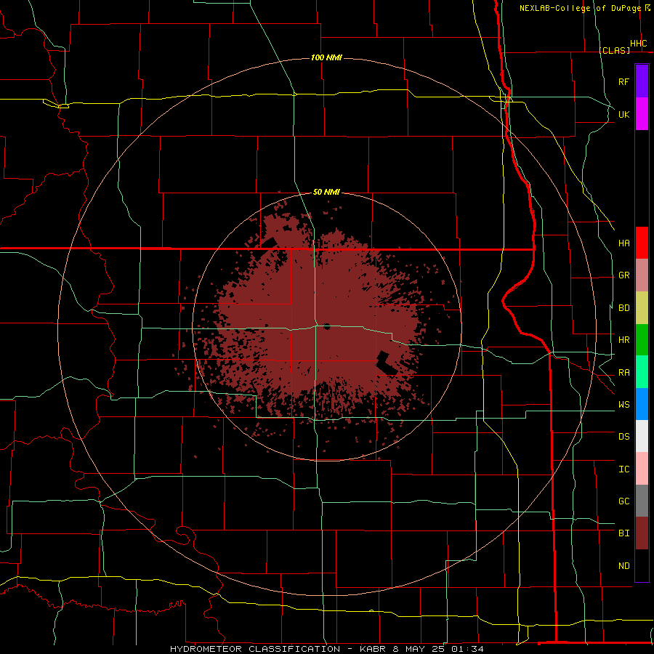Click the DS legend label
654x654 pixels.
click(623, 437)
